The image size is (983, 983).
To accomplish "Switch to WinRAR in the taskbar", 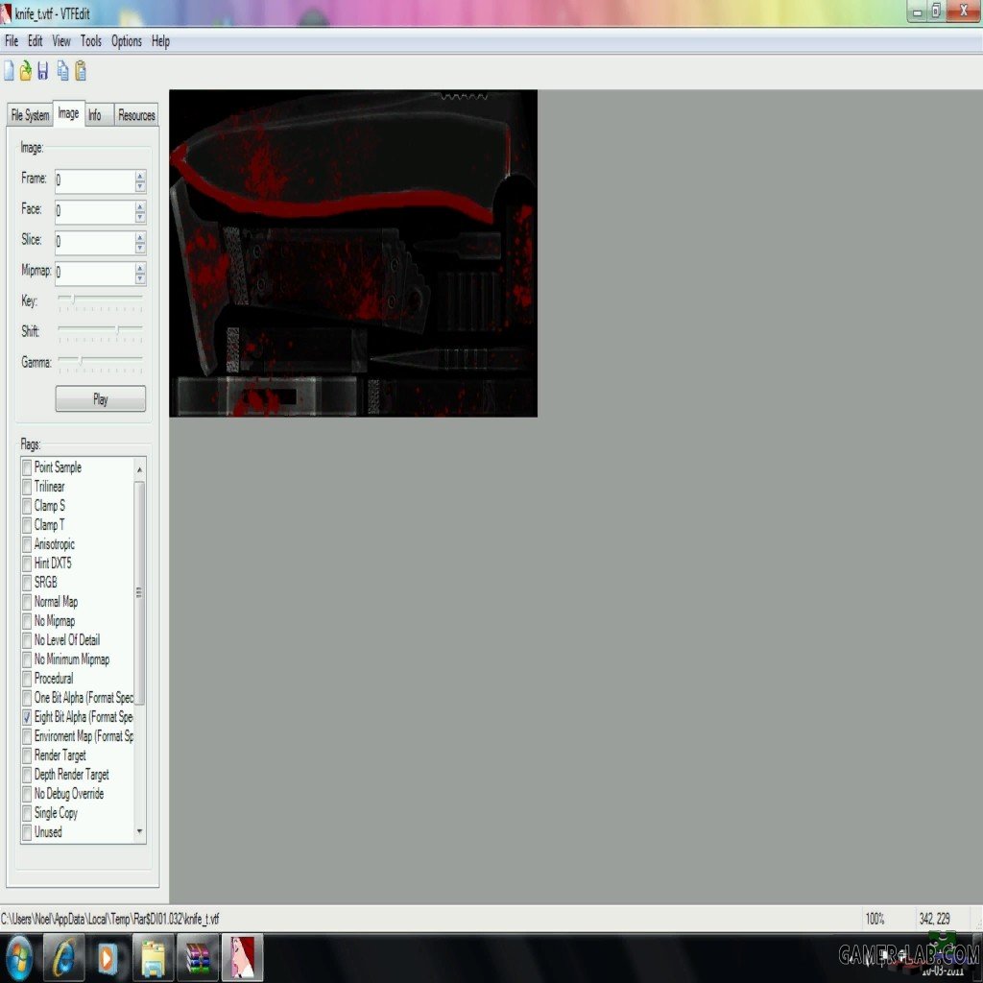I will [198, 958].
